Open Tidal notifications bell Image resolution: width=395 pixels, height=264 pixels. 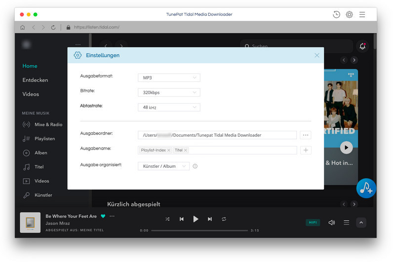(362, 46)
